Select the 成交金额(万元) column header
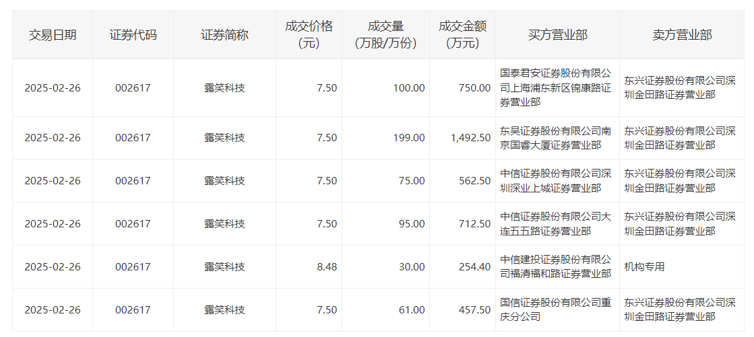Viewport: 754px width, 337px height. [x=462, y=35]
